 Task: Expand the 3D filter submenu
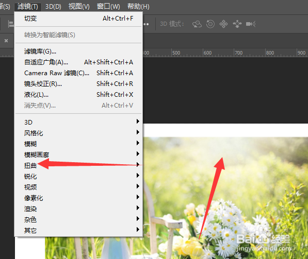pos(78,122)
